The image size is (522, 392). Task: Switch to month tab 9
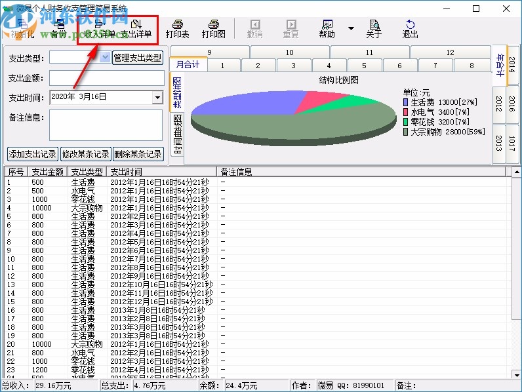pos(209,52)
